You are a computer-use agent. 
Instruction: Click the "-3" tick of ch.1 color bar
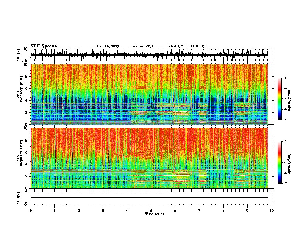(285, 78)
